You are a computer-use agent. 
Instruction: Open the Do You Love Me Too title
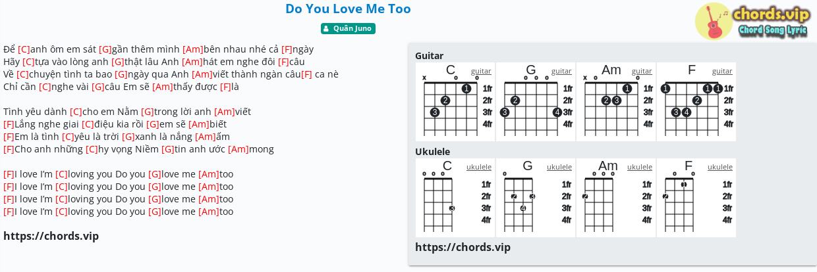348,9
